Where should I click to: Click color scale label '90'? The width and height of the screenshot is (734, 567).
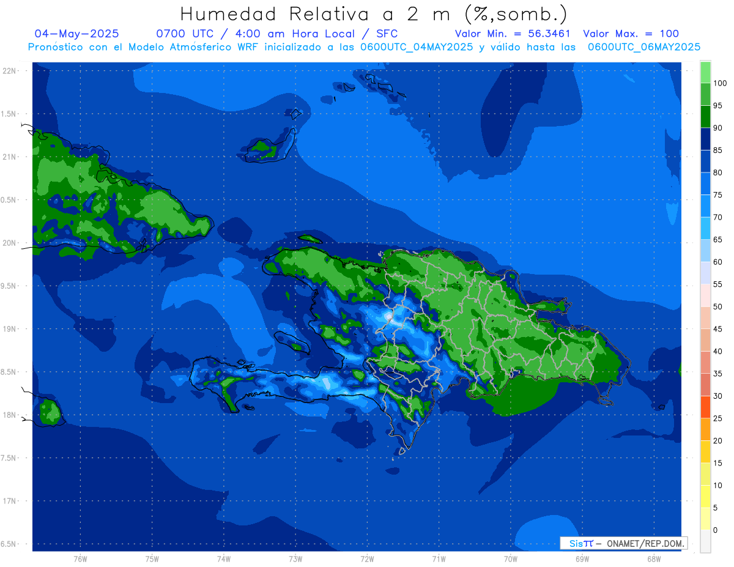point(717,128)
